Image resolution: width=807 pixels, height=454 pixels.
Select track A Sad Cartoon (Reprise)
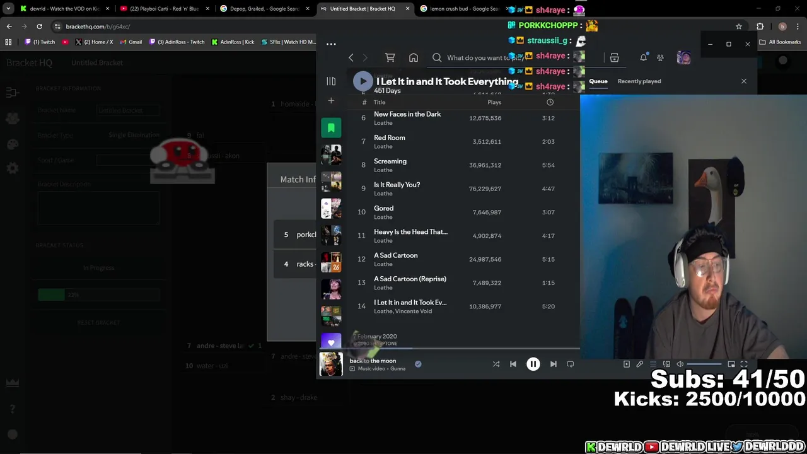410,279
